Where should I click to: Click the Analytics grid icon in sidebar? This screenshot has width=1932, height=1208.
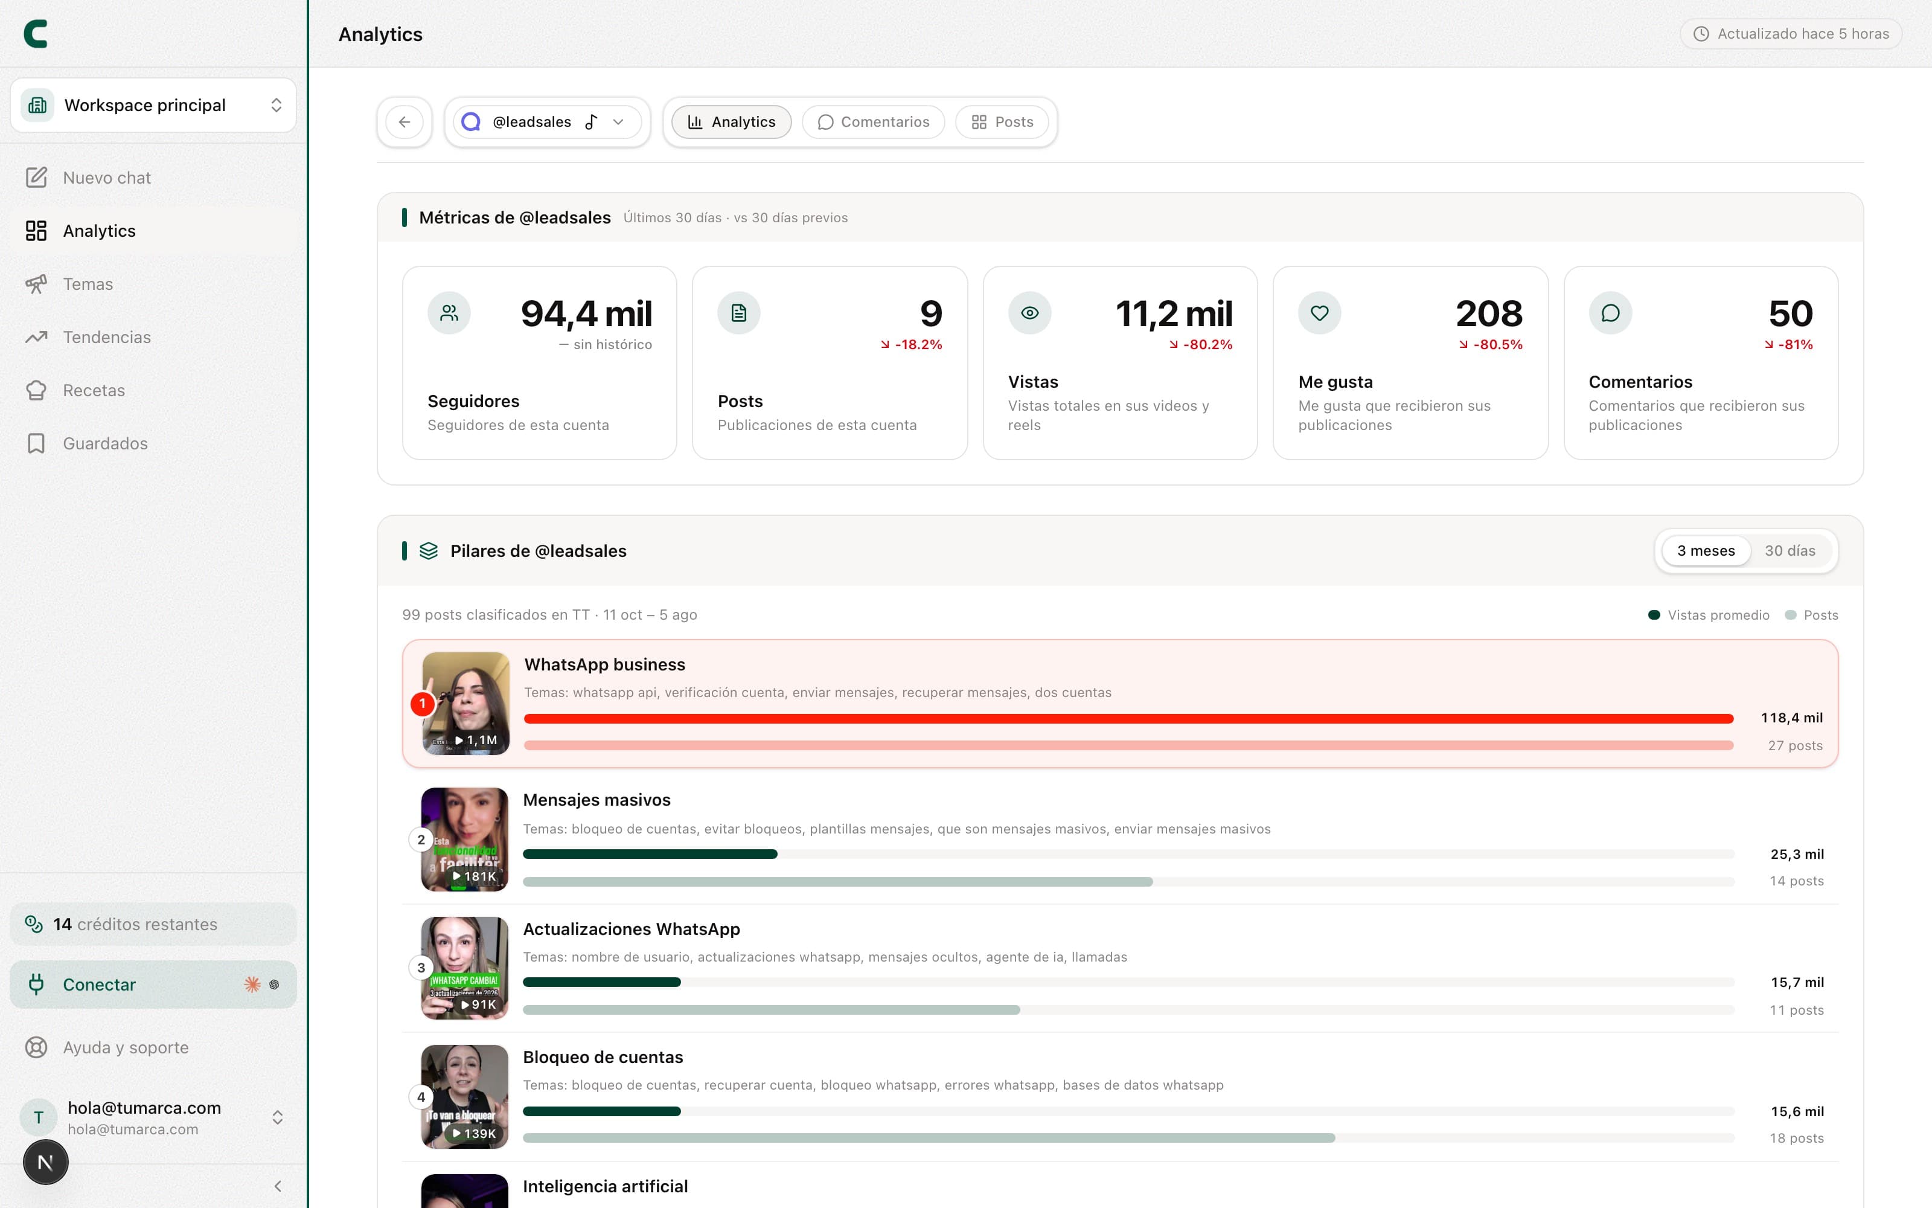[x=36, y=231]
